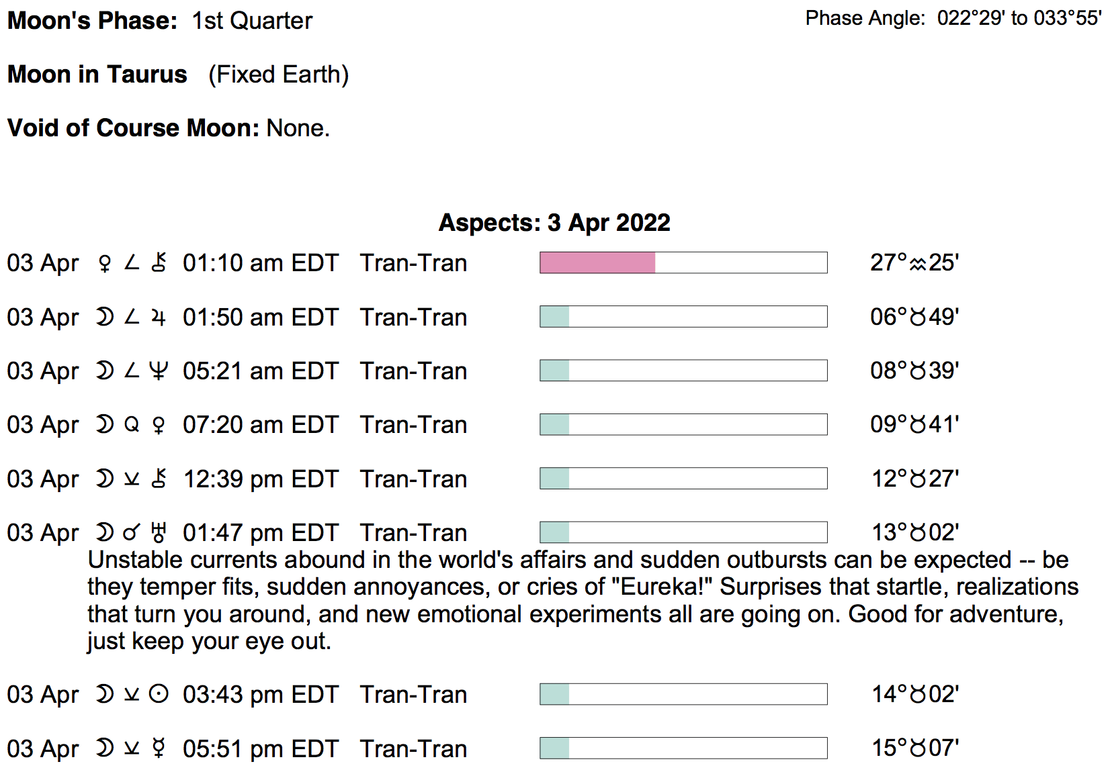
Task: Click the Chiron glyph in the 01:10 am row
Action: click(x=159, y=263)
